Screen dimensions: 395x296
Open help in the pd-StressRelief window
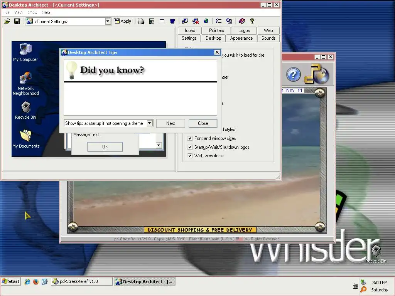(x=293, y=74)
